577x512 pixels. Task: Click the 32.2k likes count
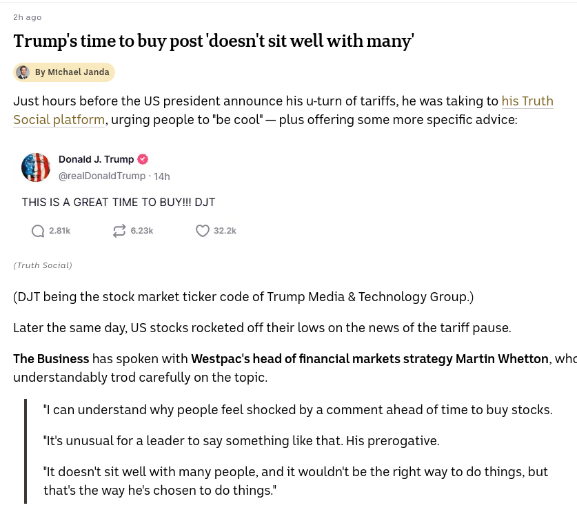(225, 231)
